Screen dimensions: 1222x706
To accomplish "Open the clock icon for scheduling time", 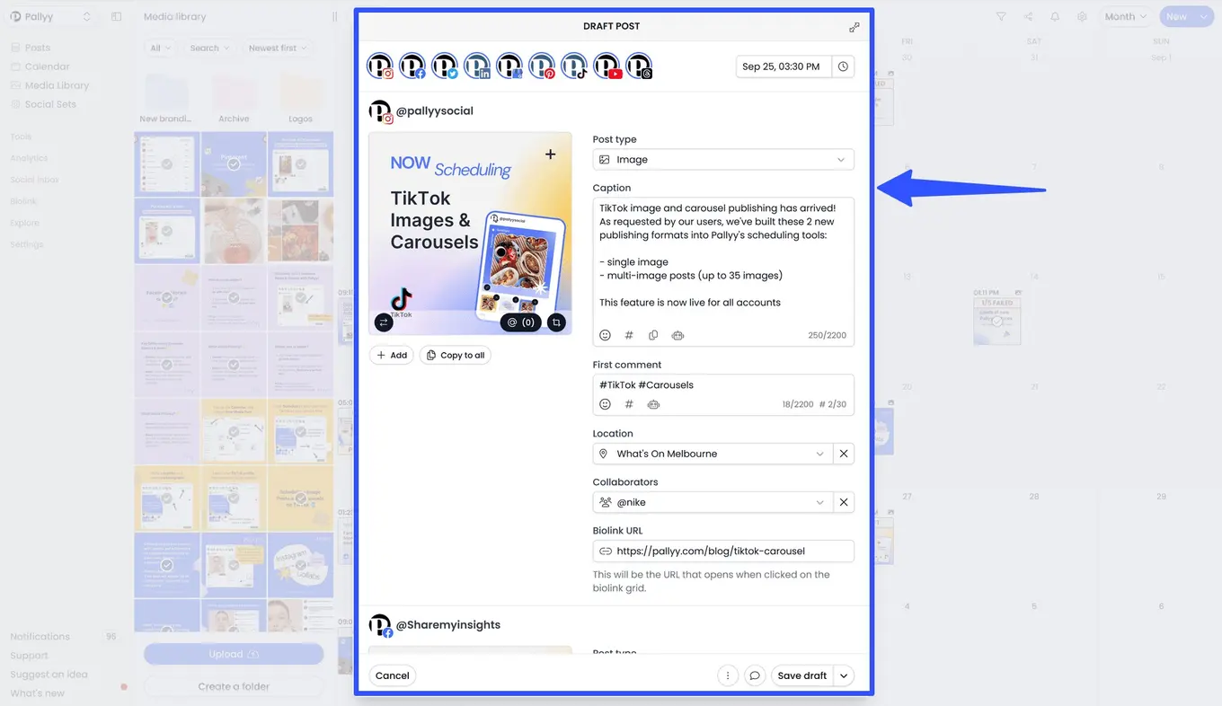I will (842, 66).
